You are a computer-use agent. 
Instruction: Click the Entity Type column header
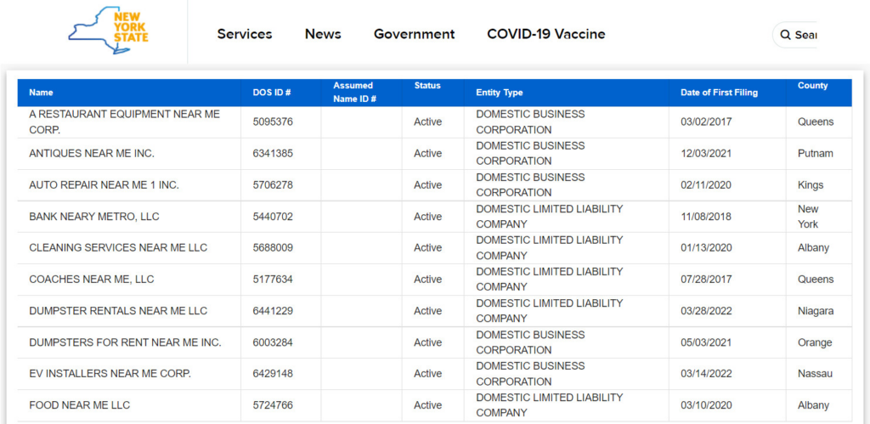[x=500, y=93]
